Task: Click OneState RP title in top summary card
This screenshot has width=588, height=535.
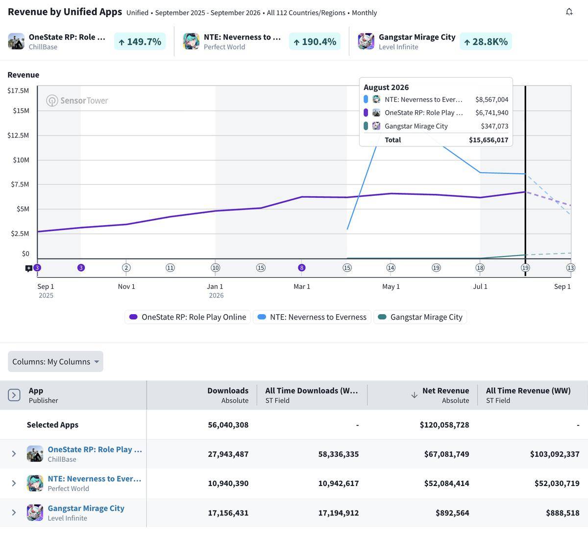Action: (x=67, y=37)
